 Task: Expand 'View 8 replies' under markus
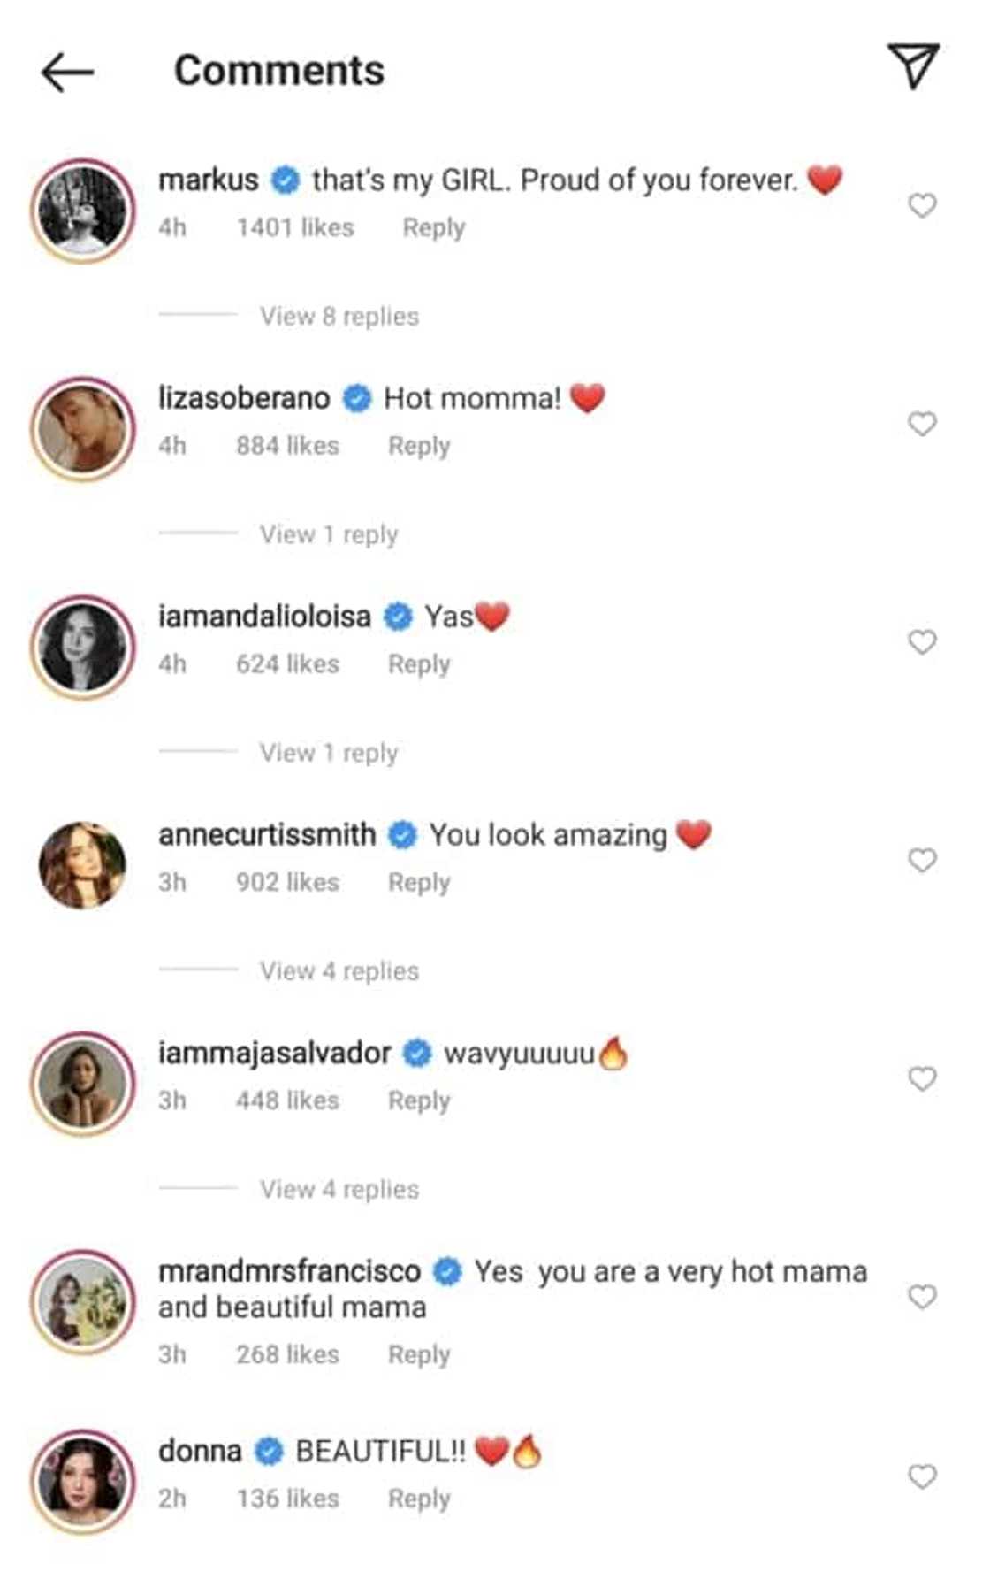coord(339,317)
